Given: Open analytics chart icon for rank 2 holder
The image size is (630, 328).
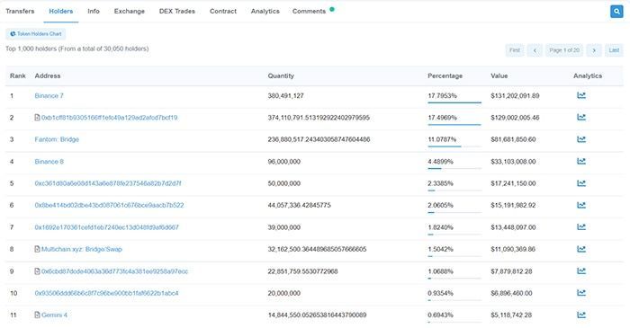Looking at the screenshot, I should (581, 117).
